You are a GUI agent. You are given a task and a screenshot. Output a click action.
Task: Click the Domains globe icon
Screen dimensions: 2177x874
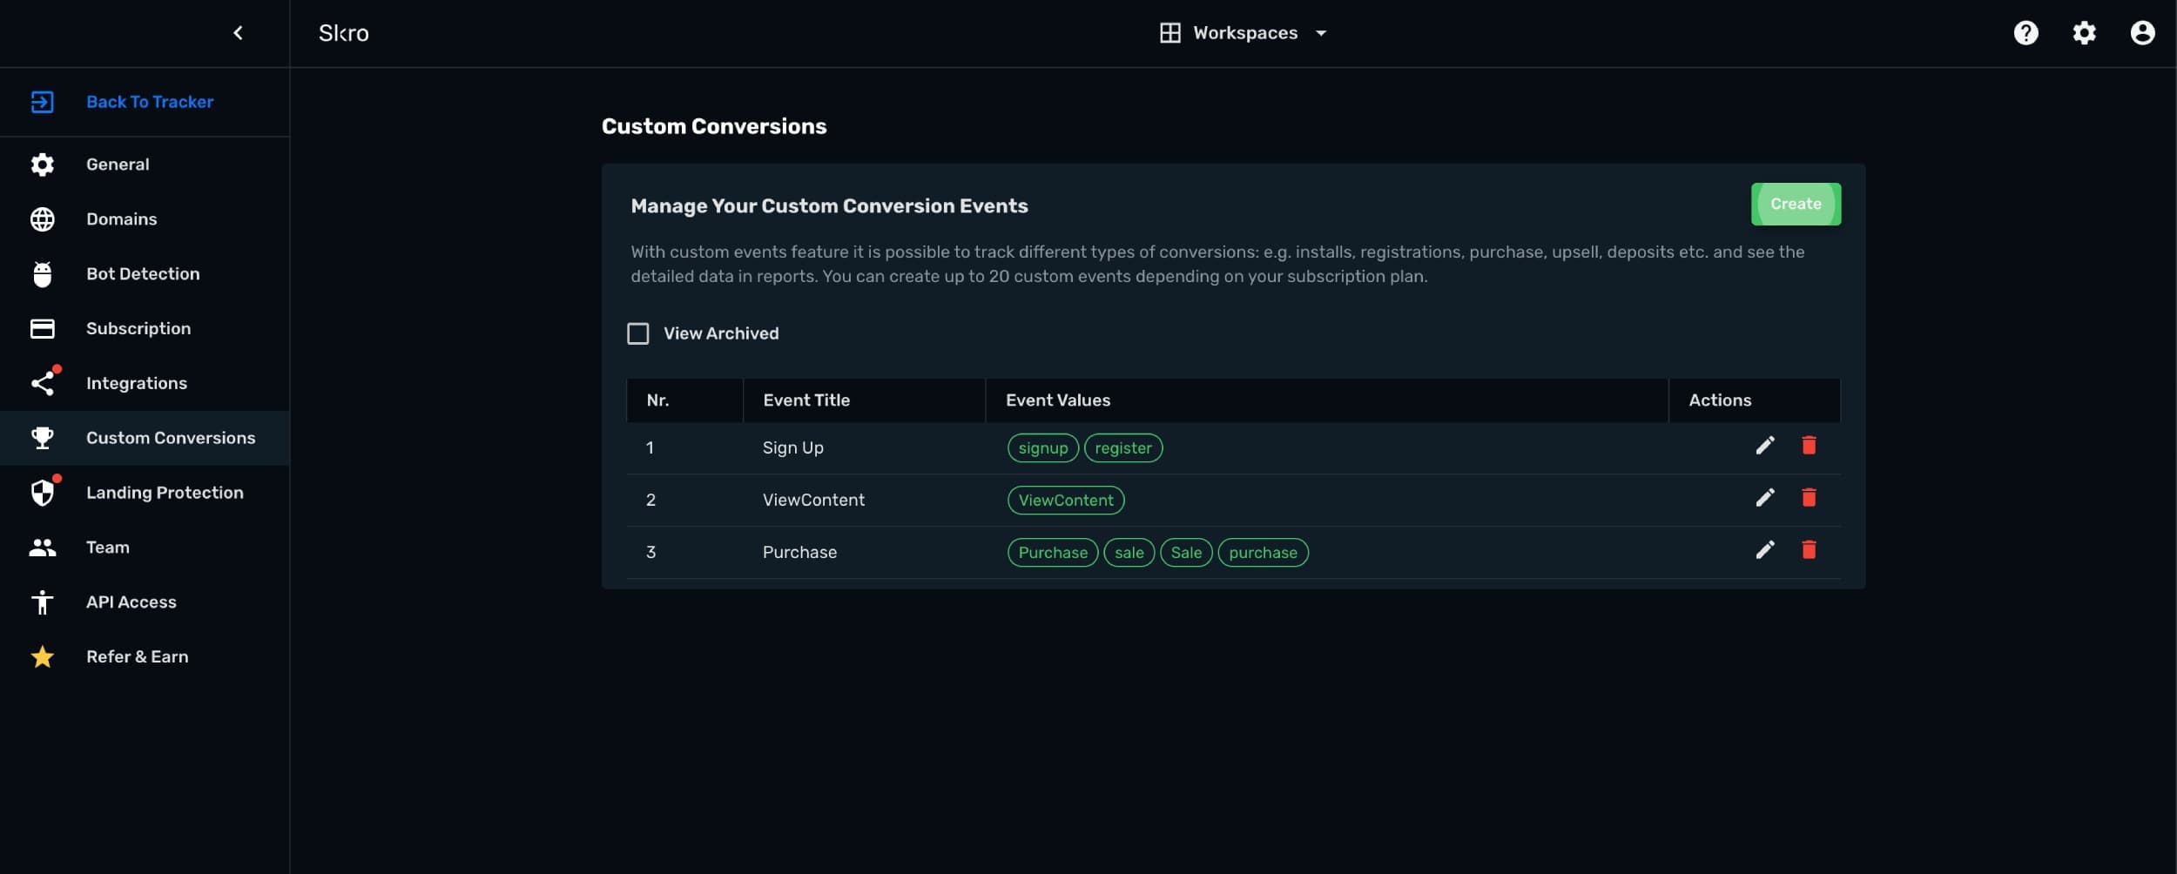click(42, 219)
